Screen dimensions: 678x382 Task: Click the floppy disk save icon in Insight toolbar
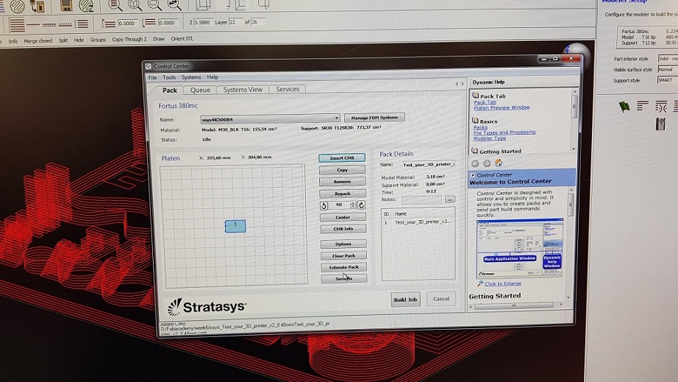pyautogui.click(x=66, y=5)
